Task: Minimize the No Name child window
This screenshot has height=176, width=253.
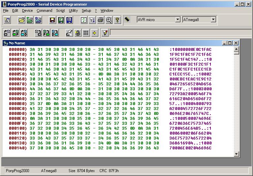Action: coord(224,43)
